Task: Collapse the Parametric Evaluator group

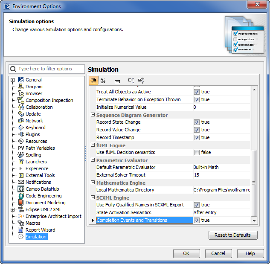Action: pos(93,160)
